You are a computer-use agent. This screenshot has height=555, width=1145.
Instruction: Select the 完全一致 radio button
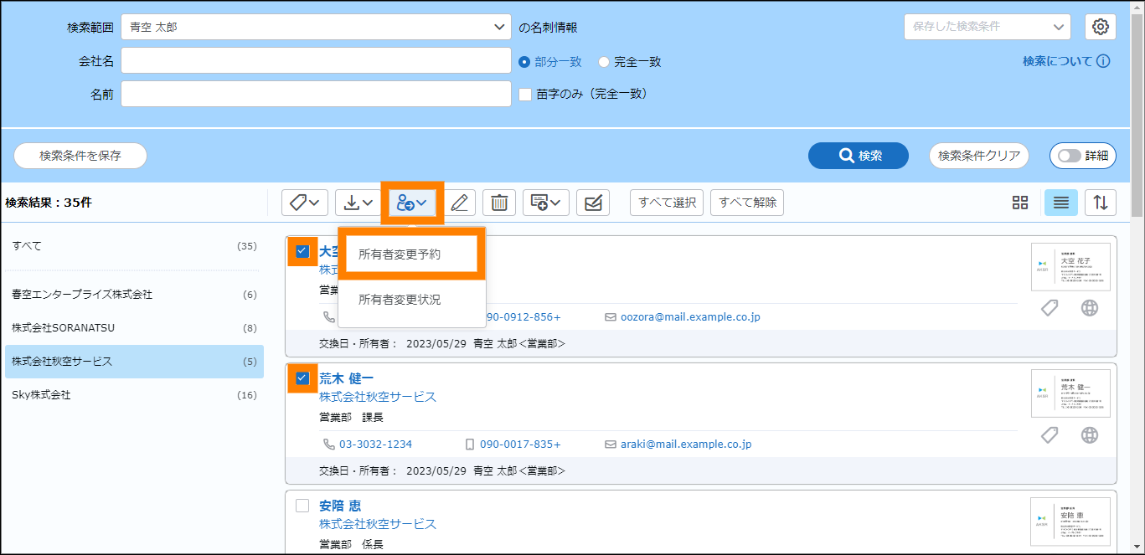coord(604,62)
